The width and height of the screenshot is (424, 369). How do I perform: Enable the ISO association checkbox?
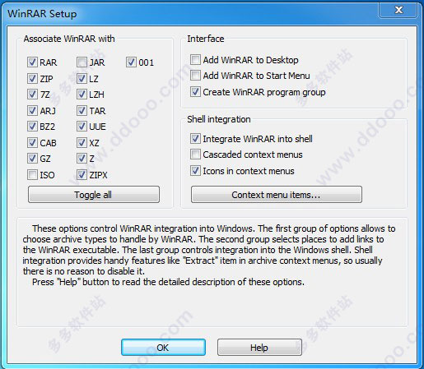(32, 174)
